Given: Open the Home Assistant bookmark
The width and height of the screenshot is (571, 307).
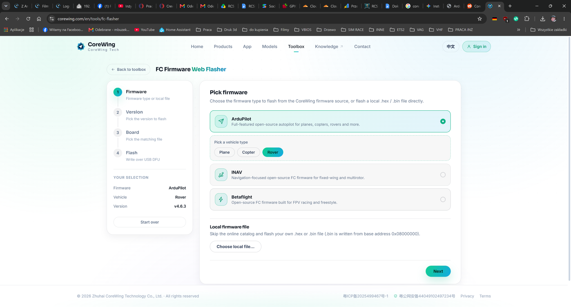Looking at the screenshot, I should [x=175, y=30].
